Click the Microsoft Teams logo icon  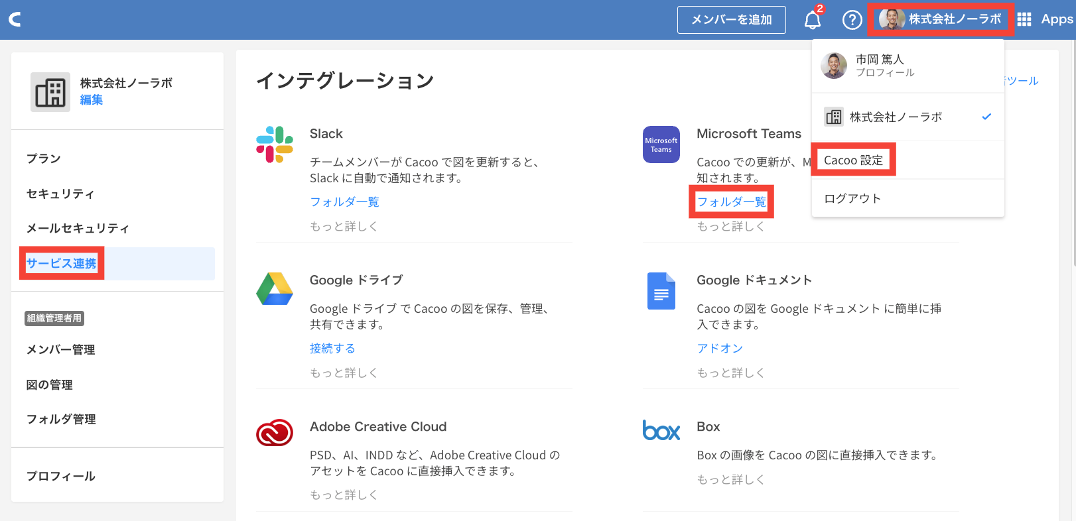coord(661,145)
